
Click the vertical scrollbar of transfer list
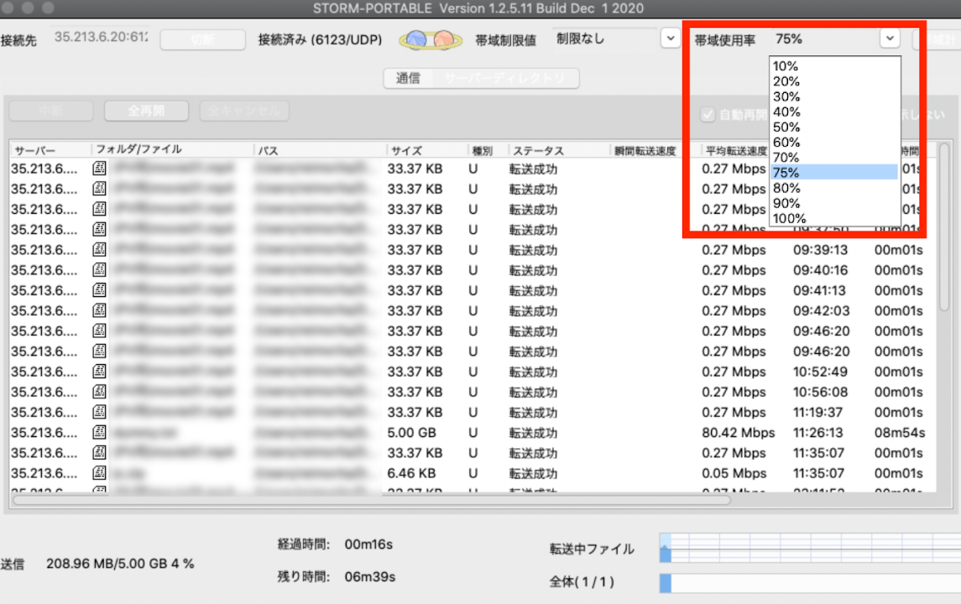point(944,226)
